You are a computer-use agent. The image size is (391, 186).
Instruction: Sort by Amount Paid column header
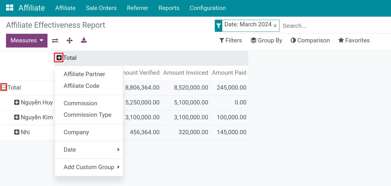click(x=229, y=73)
